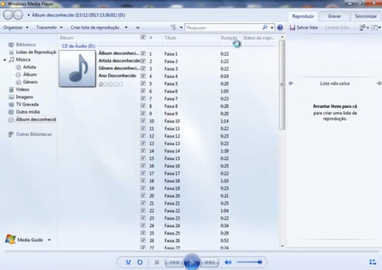Toggle the select-all tracks checkbox in header
This screenshot has width=382, height=270.
coord(143,37)
